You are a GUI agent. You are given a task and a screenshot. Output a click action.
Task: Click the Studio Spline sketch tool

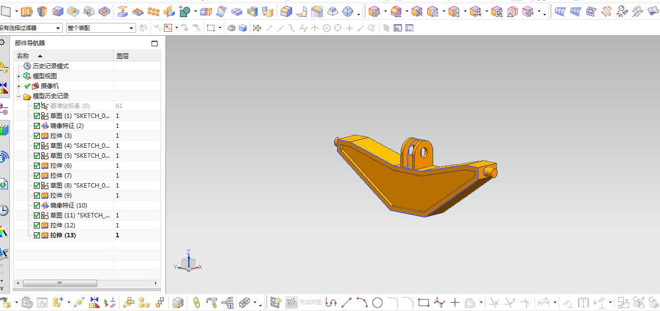(x=439, y=302)
